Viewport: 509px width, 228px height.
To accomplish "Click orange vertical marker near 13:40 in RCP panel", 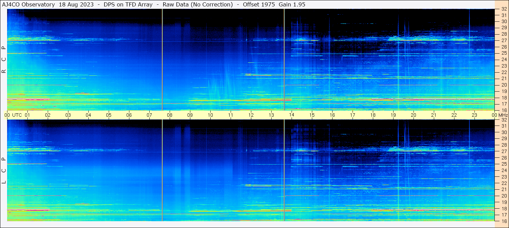I will pos(284,59).
